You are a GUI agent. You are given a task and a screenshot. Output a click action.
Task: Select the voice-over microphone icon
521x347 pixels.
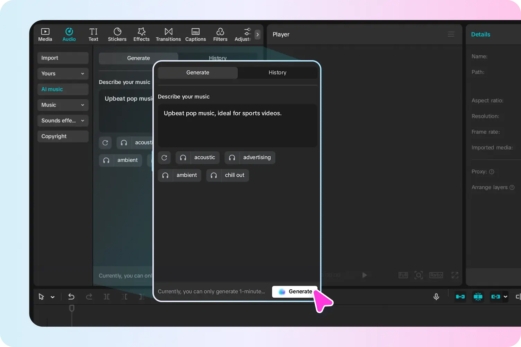pos(436,297)
